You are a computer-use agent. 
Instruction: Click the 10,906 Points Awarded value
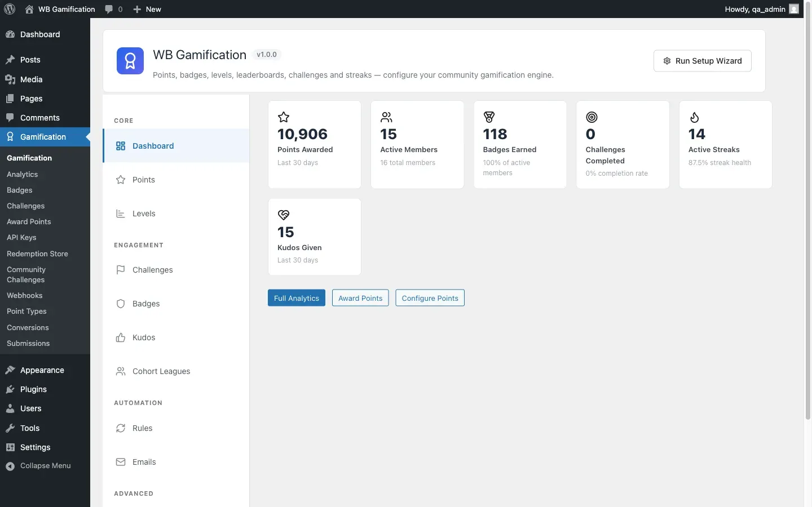click(303, 134)
